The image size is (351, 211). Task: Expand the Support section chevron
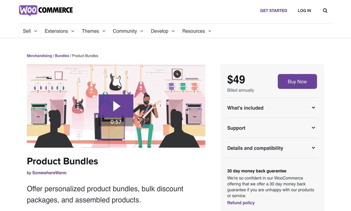coord(313,128)
